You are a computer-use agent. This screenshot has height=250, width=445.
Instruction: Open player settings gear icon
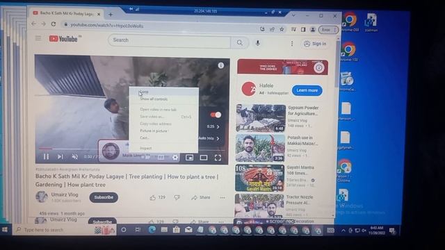(175, 158)
